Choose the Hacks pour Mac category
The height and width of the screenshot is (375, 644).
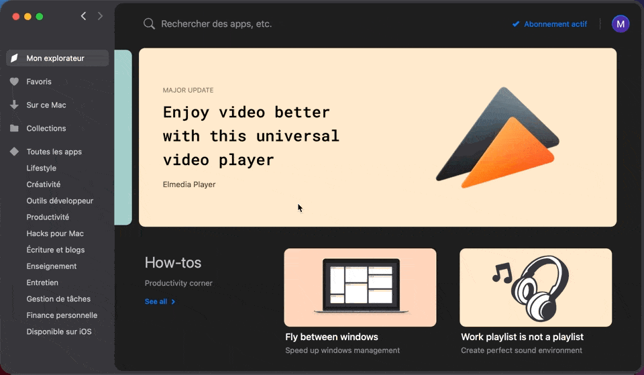pos(55,233)
